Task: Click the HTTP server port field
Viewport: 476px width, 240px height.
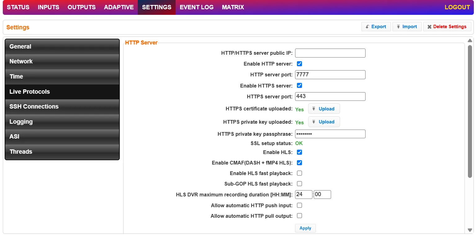Action: pyautogui.click(x=330, y=75)
